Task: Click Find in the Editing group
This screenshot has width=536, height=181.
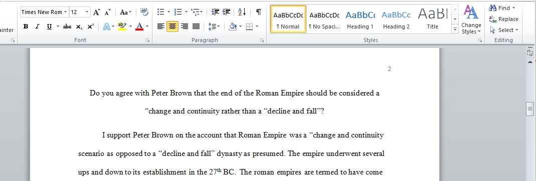Action: coord(502,8)
